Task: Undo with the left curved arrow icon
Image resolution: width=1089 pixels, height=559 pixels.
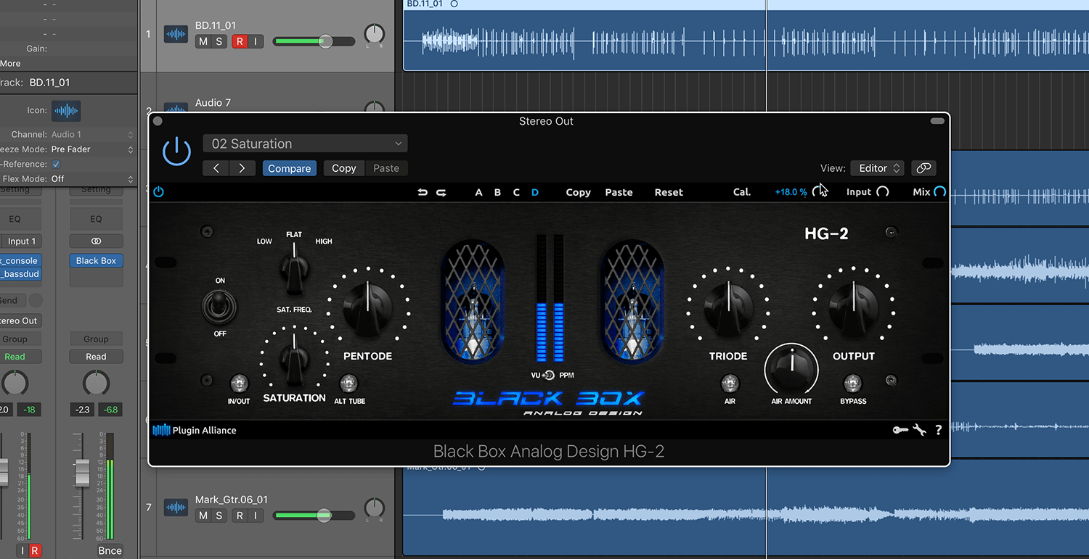Action: [x=423, y=192]
